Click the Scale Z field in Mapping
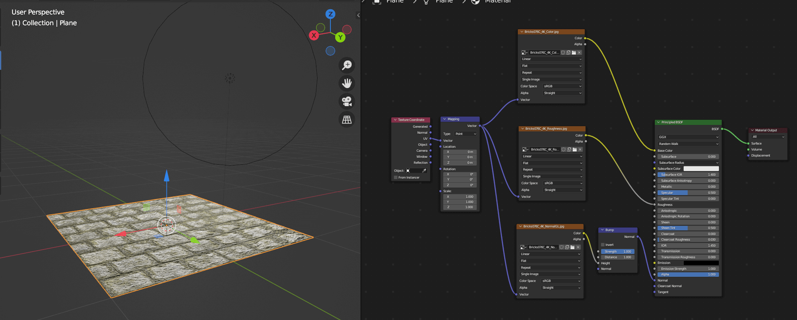The width and height of the screenshot is (797, 320). 460,207
